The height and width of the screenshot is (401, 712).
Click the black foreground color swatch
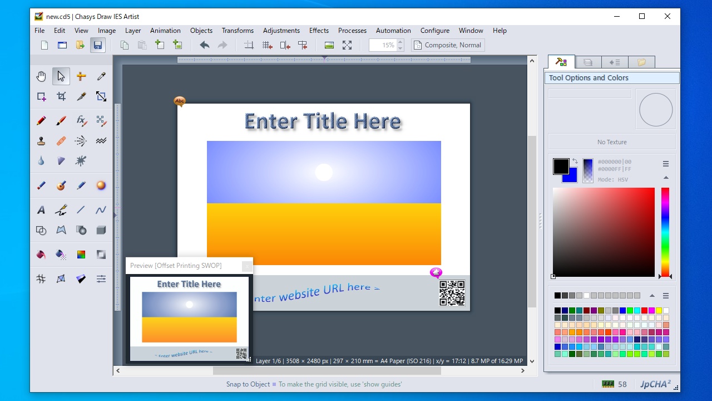[561, 166]
